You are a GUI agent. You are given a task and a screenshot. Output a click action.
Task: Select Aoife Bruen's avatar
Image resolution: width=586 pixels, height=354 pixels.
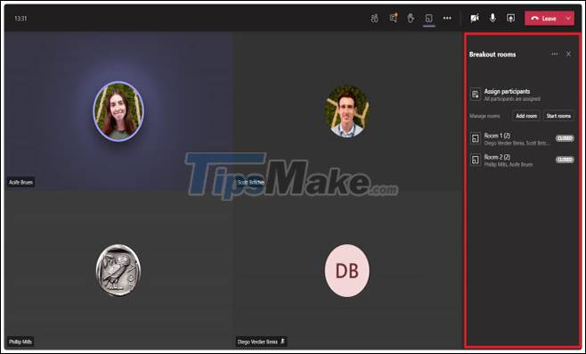[x=118, y=111]
